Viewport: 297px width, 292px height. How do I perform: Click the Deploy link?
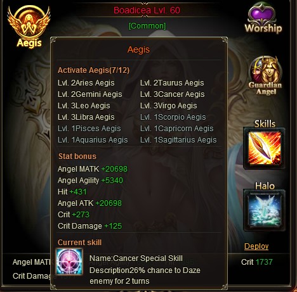click(x=256, y=246)
